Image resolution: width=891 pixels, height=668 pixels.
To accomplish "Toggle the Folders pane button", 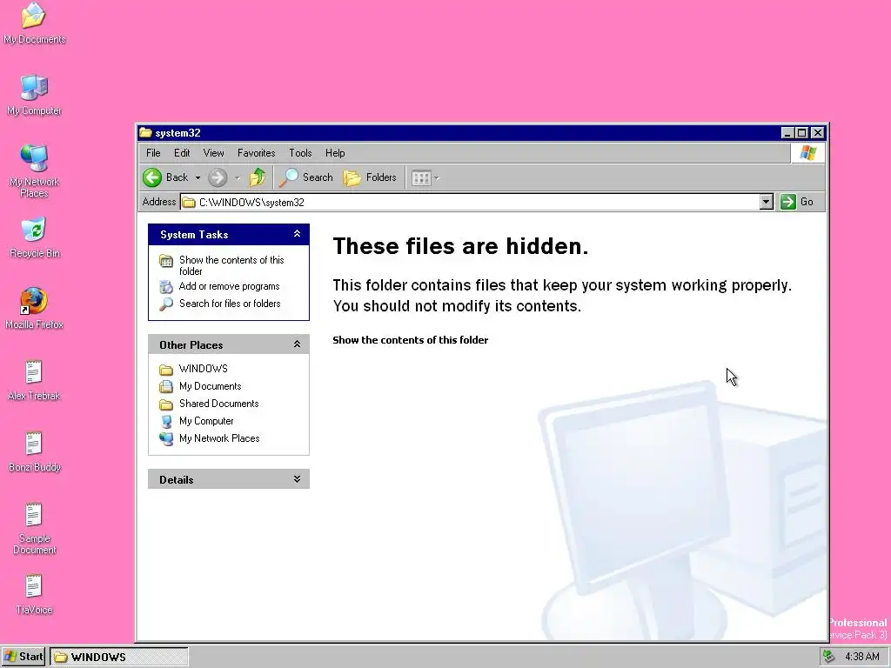I will 369,177.
